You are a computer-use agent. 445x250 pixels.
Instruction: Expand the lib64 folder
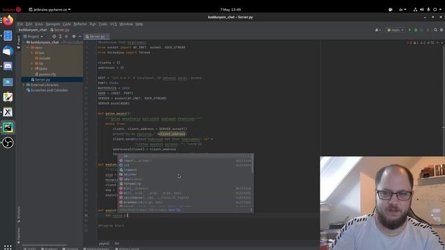tap(32, 69)
